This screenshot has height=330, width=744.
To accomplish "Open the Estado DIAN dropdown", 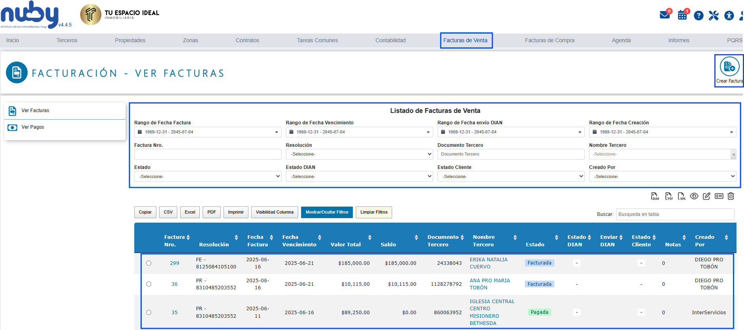I will click(359, 176).
